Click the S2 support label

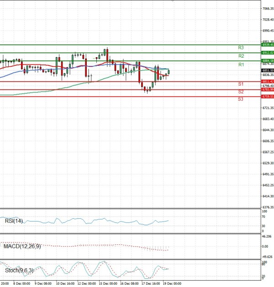tap(240, 92)
